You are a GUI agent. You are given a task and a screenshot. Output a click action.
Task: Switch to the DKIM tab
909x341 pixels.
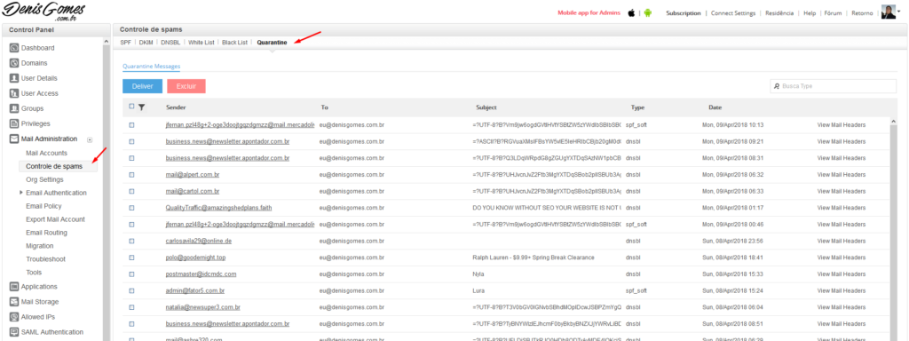[146, 43]
